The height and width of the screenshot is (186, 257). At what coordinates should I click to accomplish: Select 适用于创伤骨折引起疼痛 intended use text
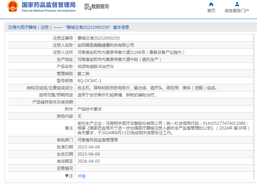[x=117, y=95]
